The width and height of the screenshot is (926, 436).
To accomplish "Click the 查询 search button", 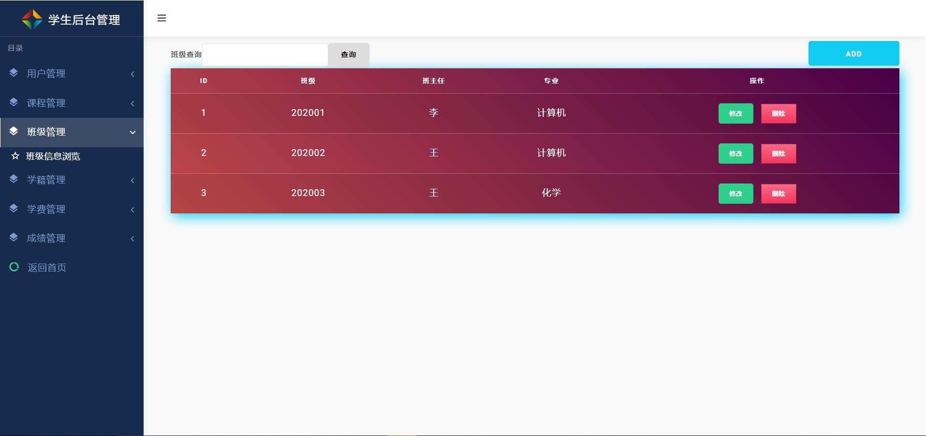I will pos(349,55).
